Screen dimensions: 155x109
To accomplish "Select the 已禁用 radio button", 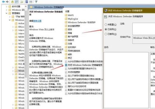I will (106, 34).
